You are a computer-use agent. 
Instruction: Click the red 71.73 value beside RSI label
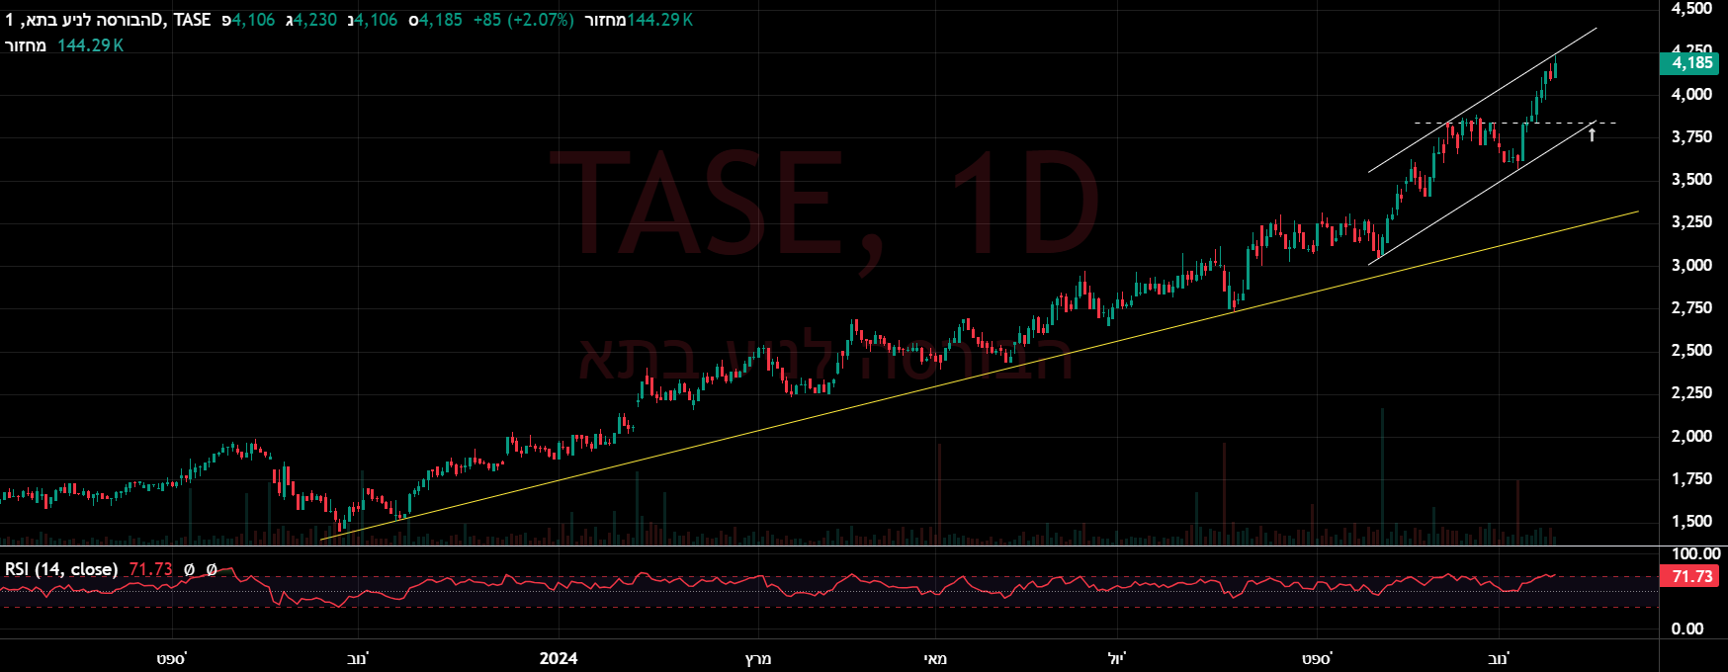pos(150,569)
